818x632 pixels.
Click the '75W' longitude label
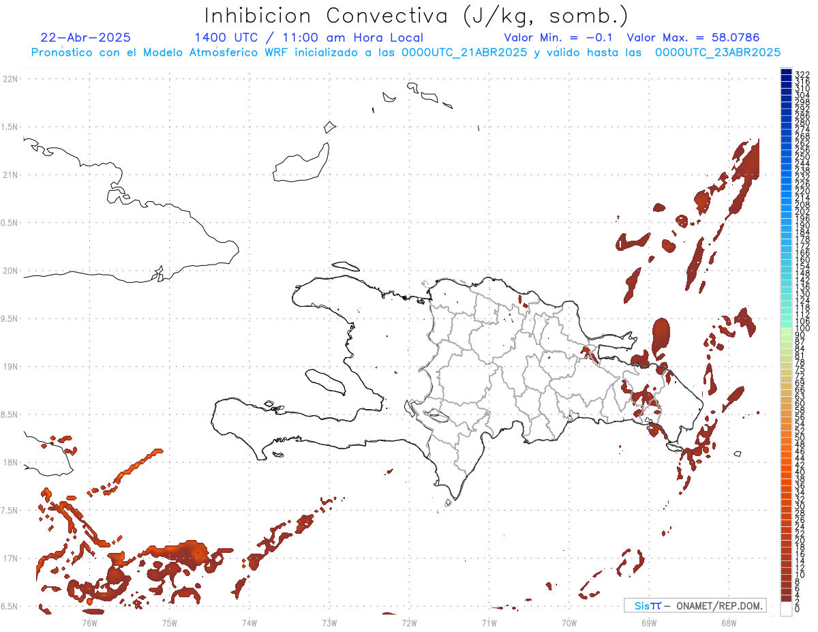(x=170, y=622)
